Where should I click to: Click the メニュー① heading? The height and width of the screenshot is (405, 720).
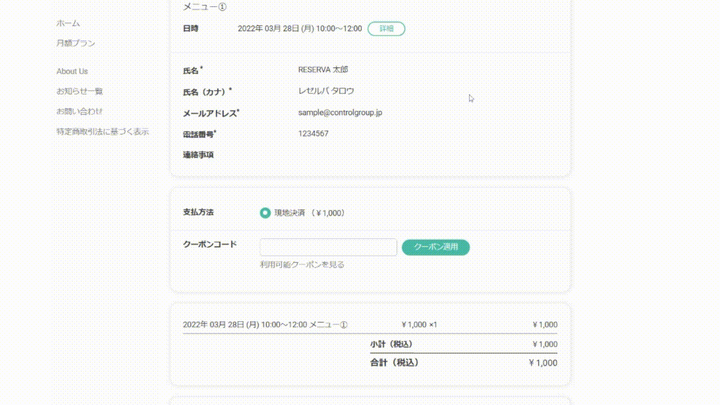tap(205, 7)
